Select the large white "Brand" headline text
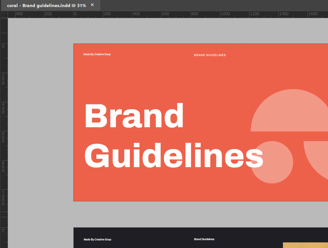Screen dimensions: 328x248 tap(134, 116)
